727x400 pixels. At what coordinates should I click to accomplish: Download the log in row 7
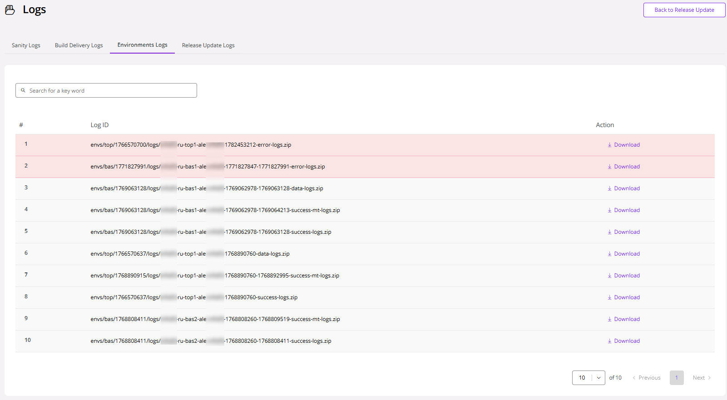[x=623, y=276]
